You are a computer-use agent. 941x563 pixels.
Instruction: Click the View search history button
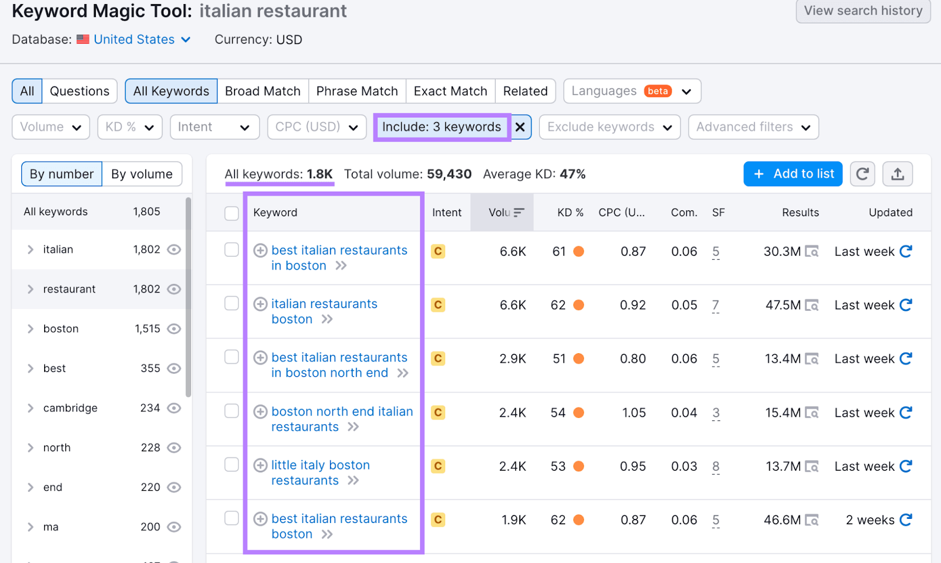[862, 11]
